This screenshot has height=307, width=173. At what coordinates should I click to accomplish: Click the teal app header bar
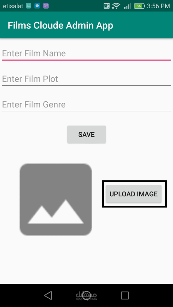pos(86,25)
